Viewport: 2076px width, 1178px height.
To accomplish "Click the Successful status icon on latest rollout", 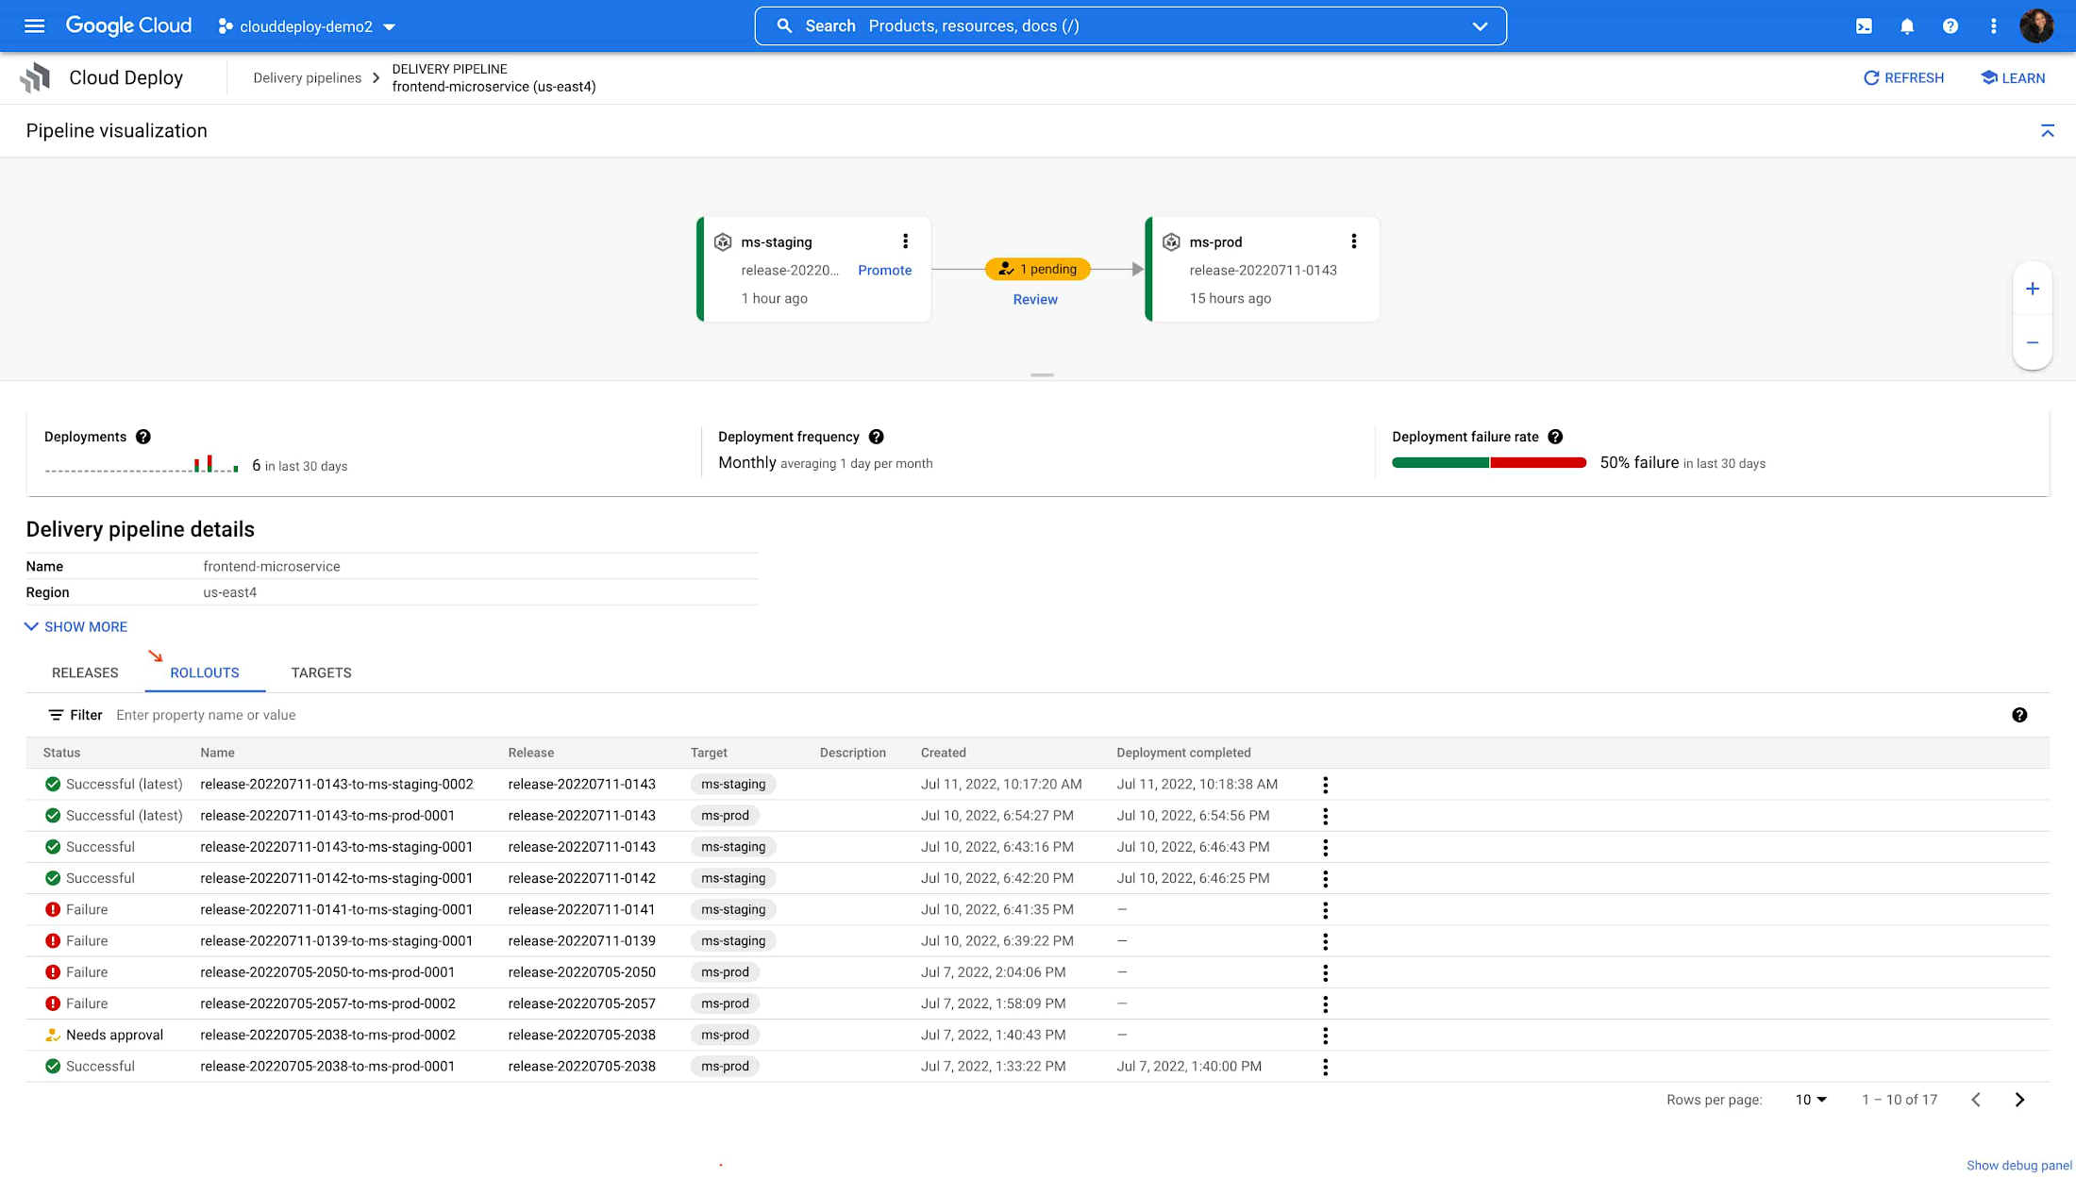I will point(53,784).
